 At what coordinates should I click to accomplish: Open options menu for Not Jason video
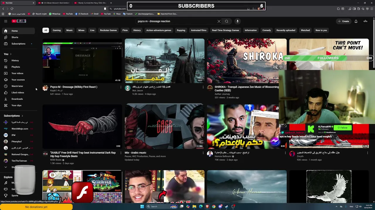coord(203,87)
